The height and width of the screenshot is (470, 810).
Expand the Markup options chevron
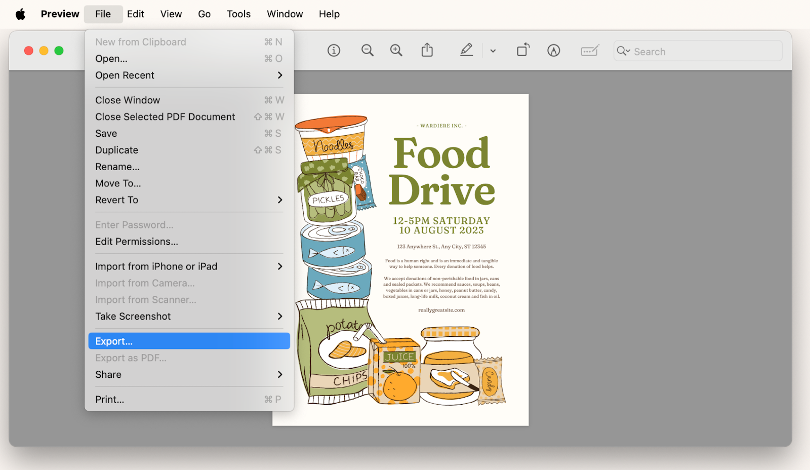click(x=493, y=51)
